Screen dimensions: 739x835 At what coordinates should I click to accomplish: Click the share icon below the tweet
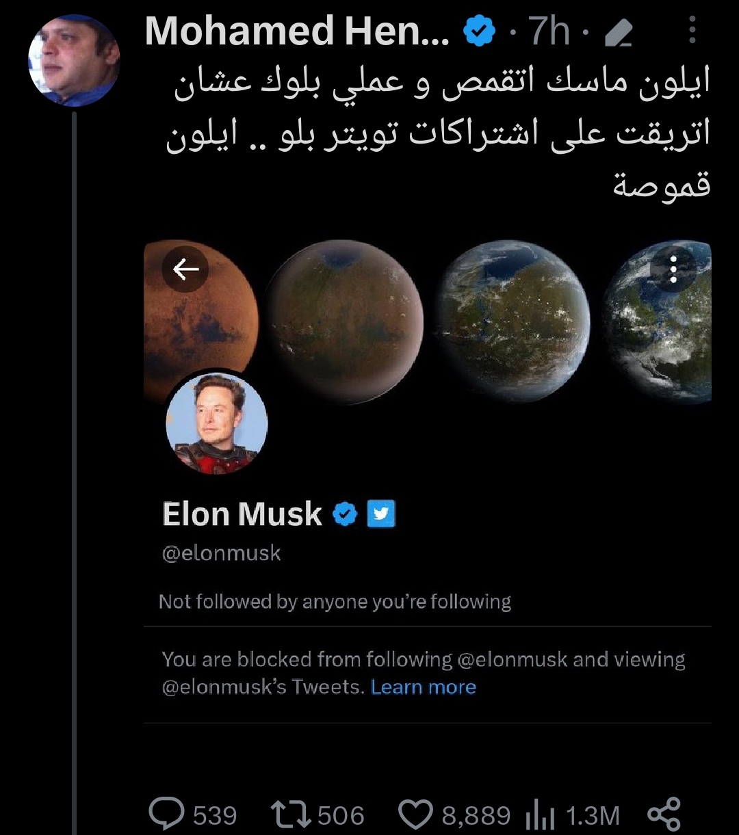[x=664, y=814]
